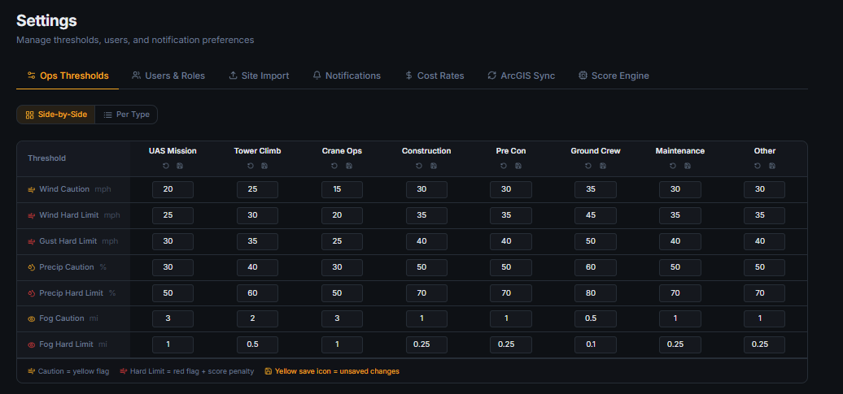Screen dimensions: 843x394
Task: Click the Gust Hard Limit red wind icon
Action: [31, 241]
